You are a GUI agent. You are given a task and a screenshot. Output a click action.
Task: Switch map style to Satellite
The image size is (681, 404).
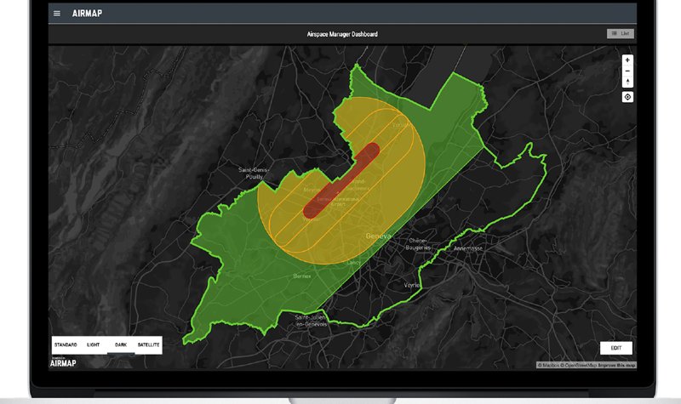148,344
